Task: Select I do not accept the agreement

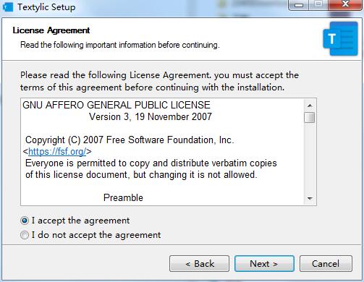Action: tap(90, 235)
